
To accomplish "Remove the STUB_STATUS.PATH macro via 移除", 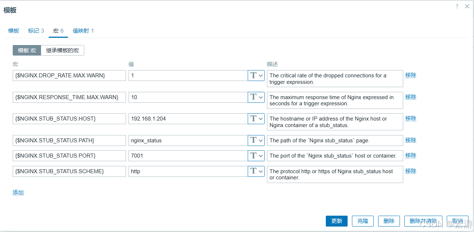I will click(411, 140).
